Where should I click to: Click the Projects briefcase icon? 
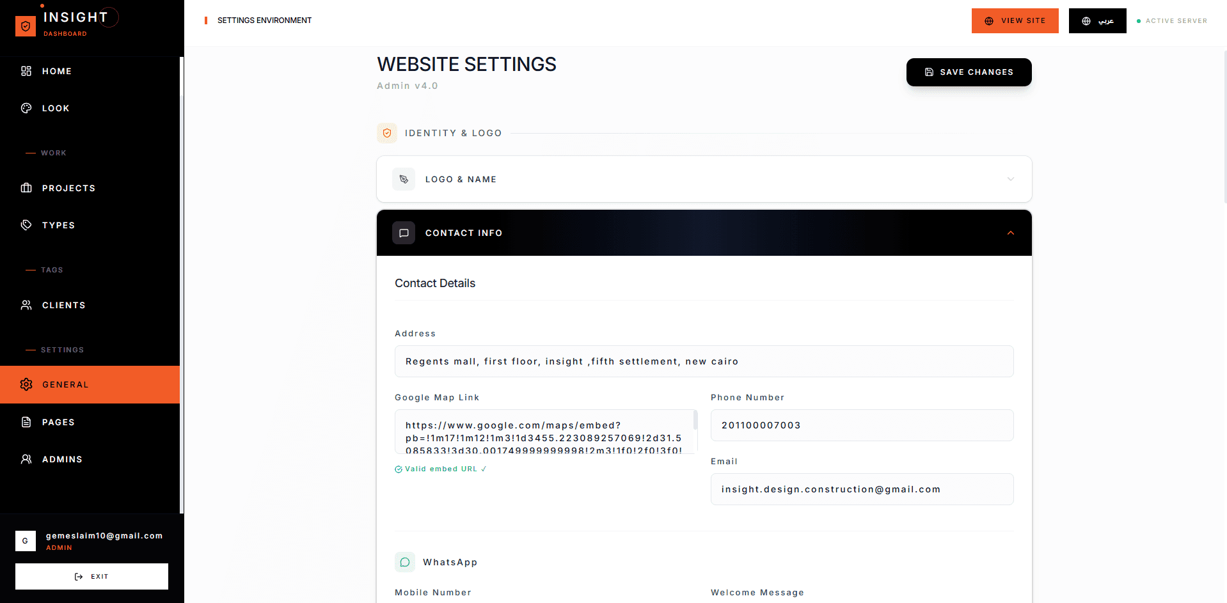point(26,188)
